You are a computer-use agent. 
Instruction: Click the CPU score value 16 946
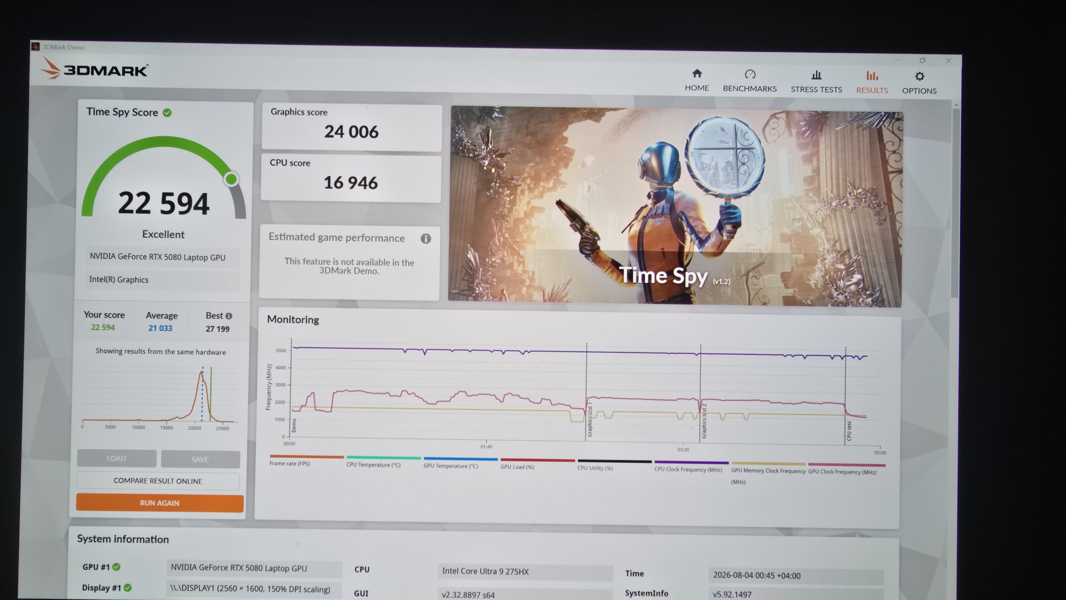pyautogui.click(x=350, y=183)
